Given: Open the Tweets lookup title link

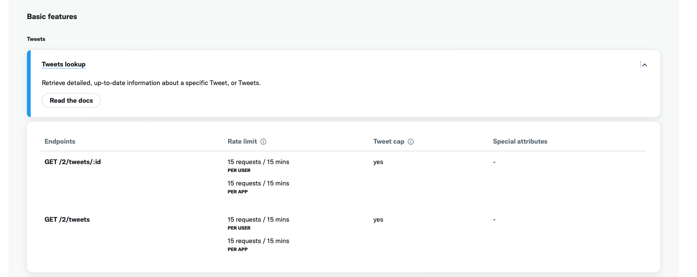Looking at the screenshot, I should [64, 64].
